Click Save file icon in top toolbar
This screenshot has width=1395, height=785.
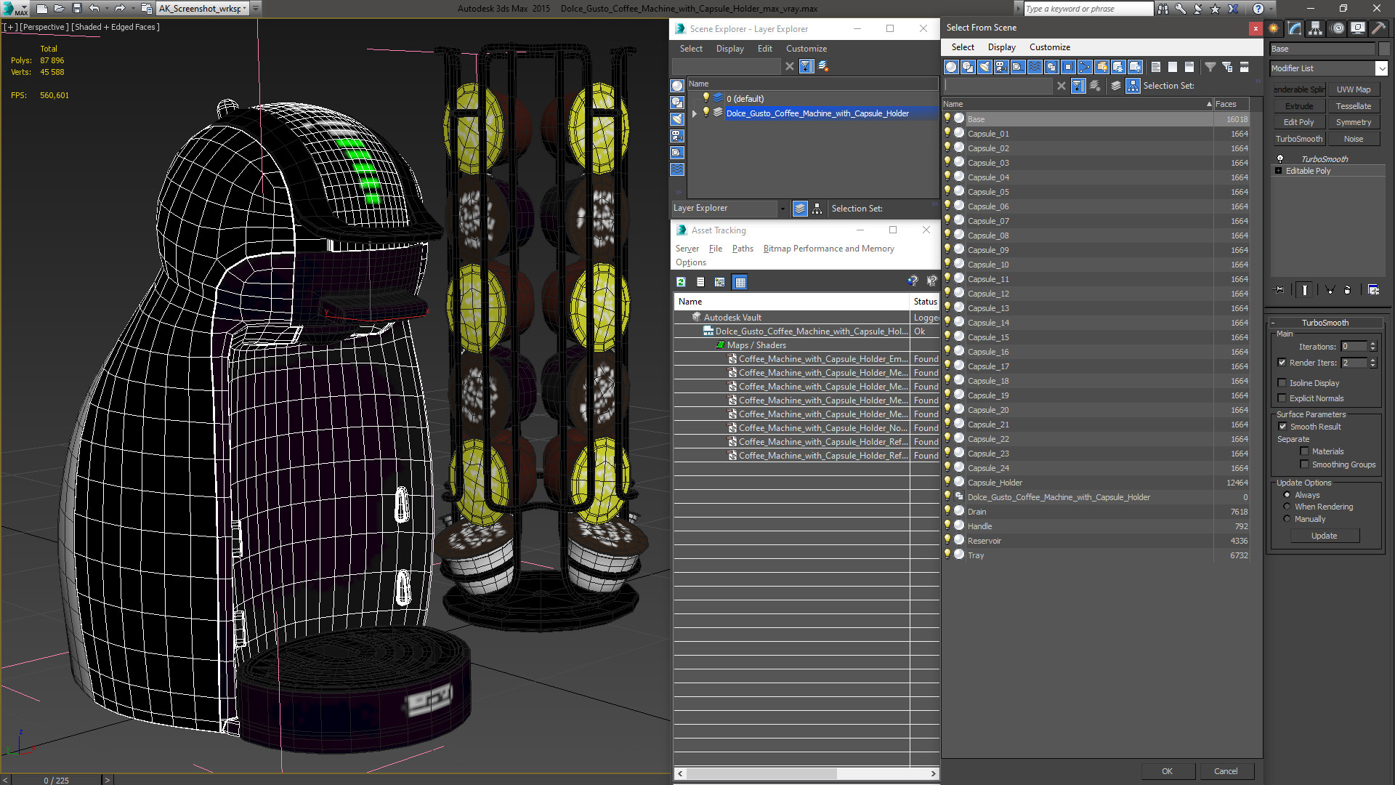click(x=77, y=9)
